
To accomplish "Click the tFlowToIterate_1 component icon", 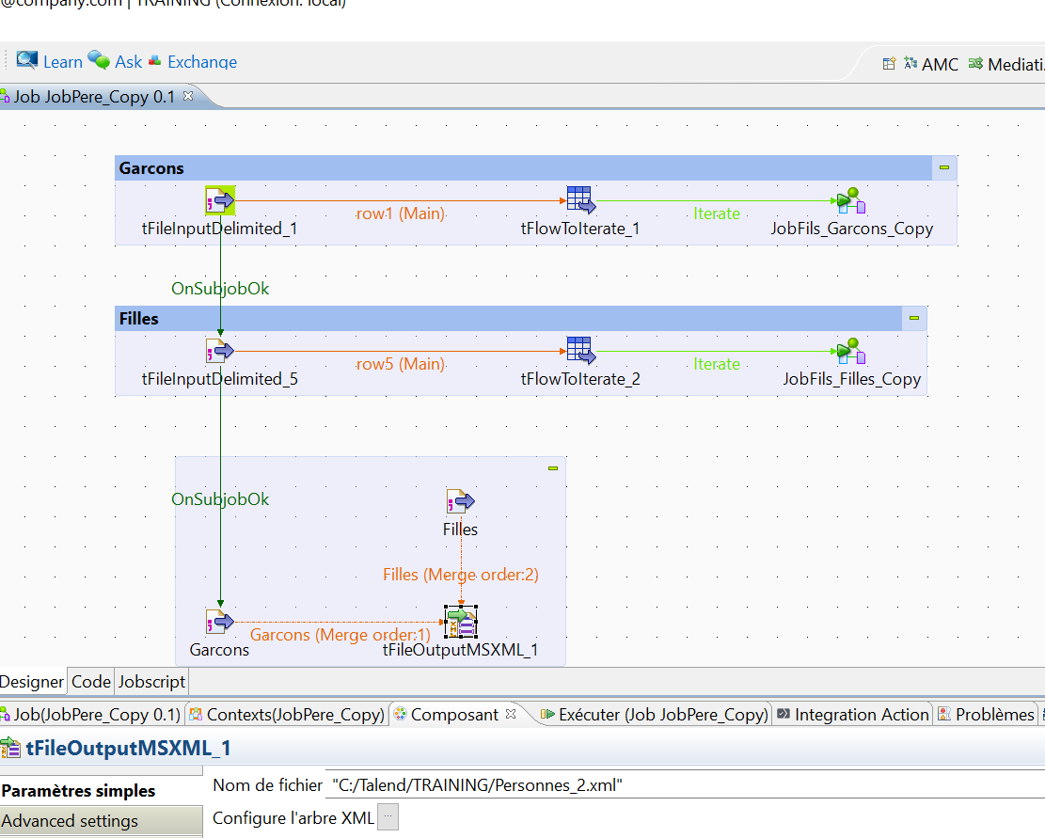I will click(x=579, y=198).
